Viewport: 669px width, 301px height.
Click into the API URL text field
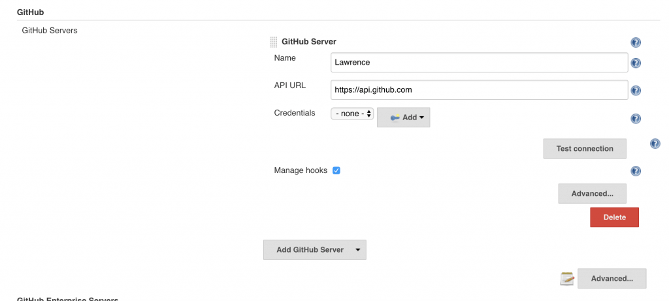[x=480, y=89]
